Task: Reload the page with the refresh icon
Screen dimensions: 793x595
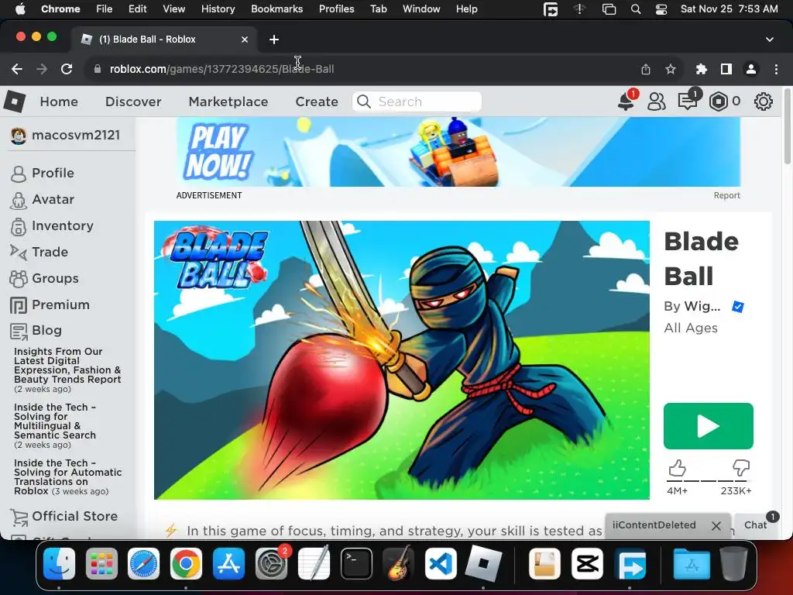Action: (x=67, y=69)
